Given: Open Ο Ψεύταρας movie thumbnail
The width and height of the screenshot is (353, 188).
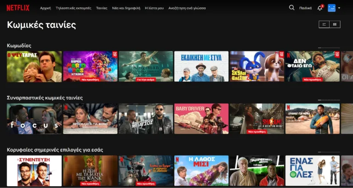Looking at the screenshot, I should (34, 66).
